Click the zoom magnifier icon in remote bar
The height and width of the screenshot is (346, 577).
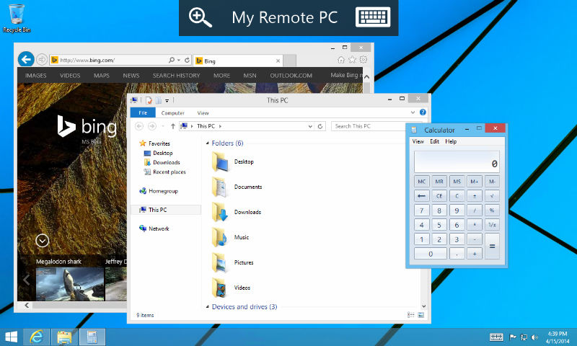coord(201,17)
